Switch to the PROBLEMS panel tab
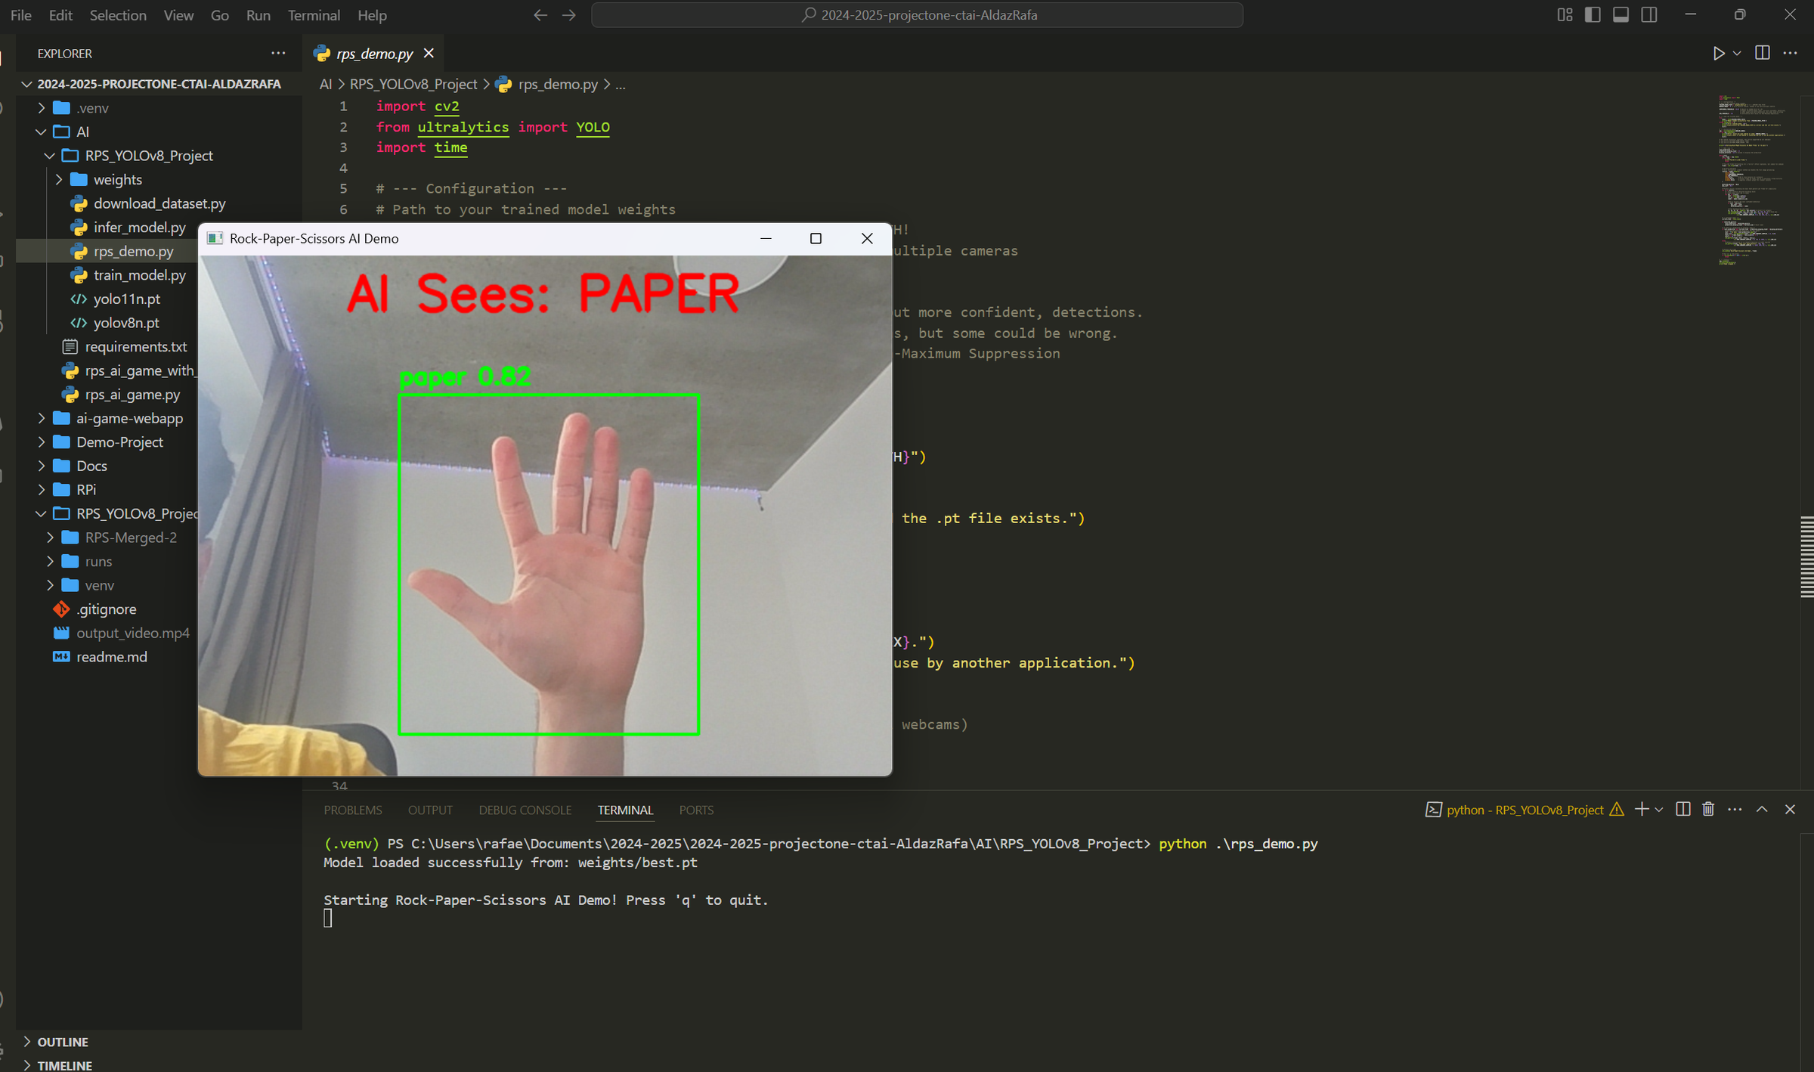The height and width of the screenshot is (1072, 1814). [353, 810]
